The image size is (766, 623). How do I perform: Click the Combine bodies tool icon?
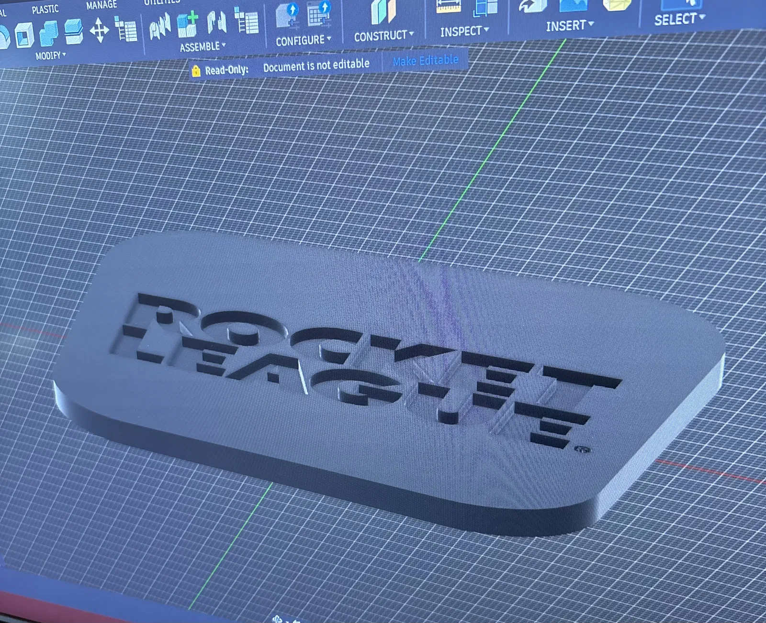click(49, 33)
